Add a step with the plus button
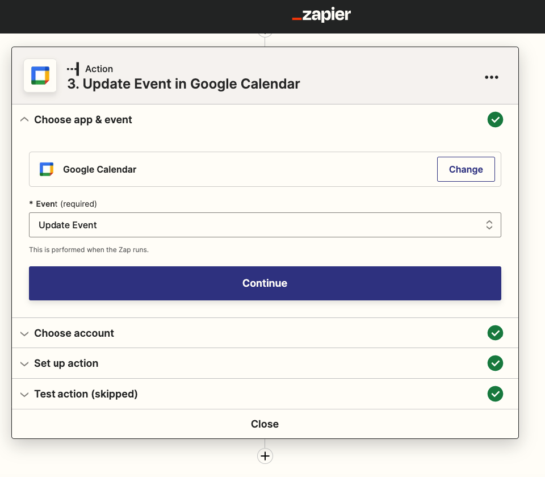This screenshot has width=545, height=477. (x=265, y=456)
